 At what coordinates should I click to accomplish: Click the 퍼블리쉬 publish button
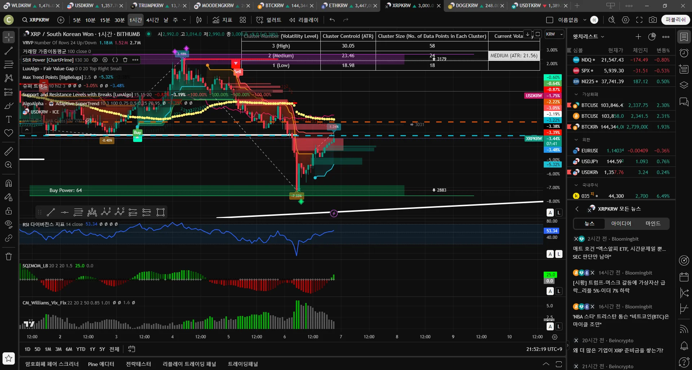675,20
